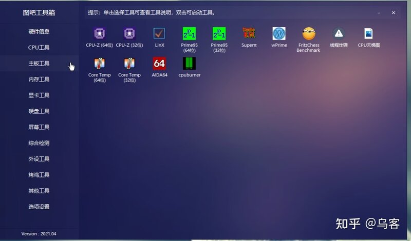Click the cpuburner icon
This screenshot has height=241, width=411.
tap(189, 63)
